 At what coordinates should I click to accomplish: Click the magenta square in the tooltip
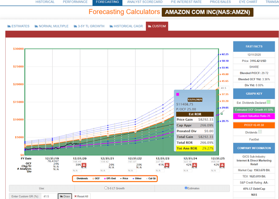tap(177, 94)
